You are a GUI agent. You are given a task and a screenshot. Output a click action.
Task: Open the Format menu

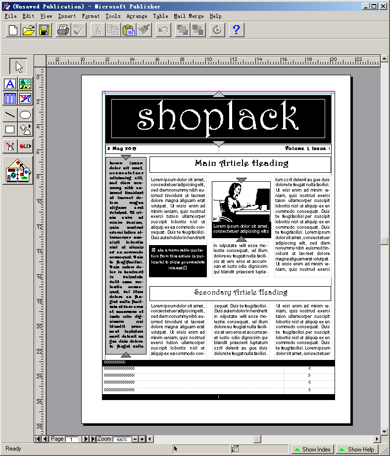pos(91,16)
